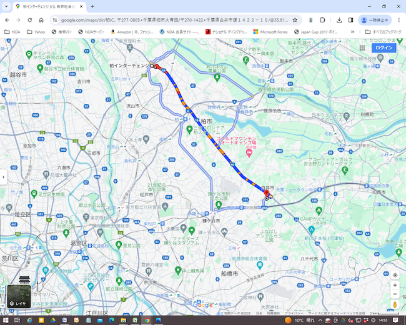
Task: Open Chrome downloads from the toolbar
Action: click(x=339, y=20)
